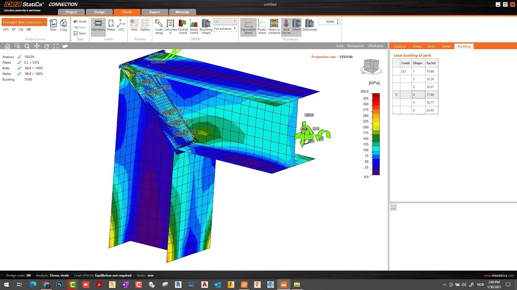Select buckling shape 1 row
Viewport: 517px width, 290px height.
[x=415, y=71]
